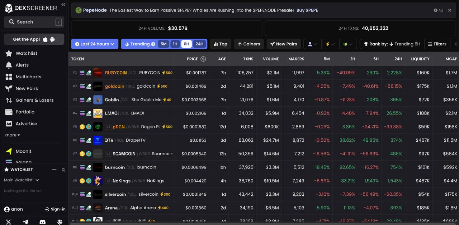
Task: Toggle the profile filter with person icon
Action: (x=312, y=44)
